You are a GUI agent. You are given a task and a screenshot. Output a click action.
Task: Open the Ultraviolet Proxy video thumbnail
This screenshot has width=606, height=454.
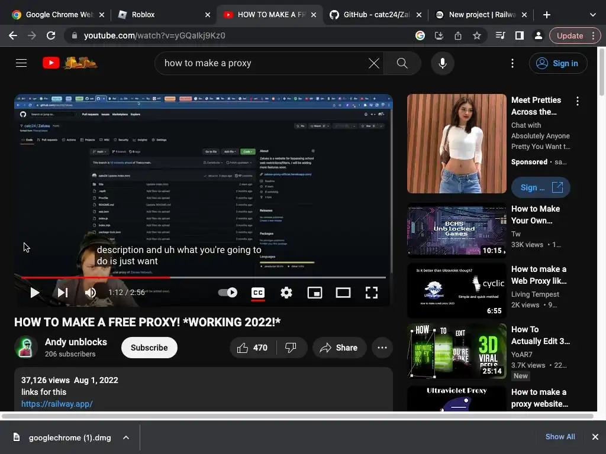[457, 398]
